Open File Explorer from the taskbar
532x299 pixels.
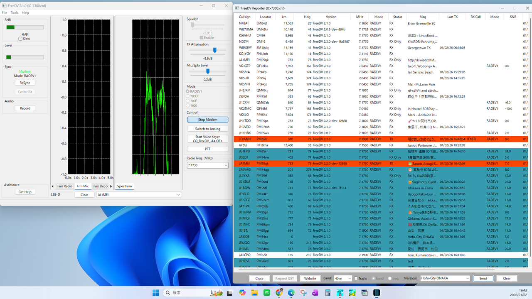254,293
